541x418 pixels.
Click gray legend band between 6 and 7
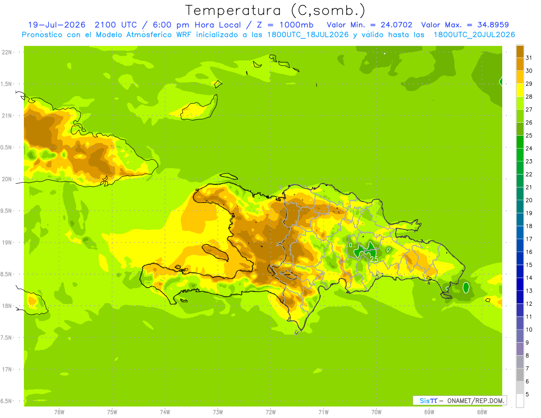520,375
